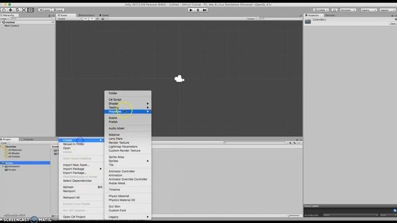Image resolution: width=397 pixels, height=223 pixels.
Task: Click Import New Asset menu item
Action: pos(81,165)
